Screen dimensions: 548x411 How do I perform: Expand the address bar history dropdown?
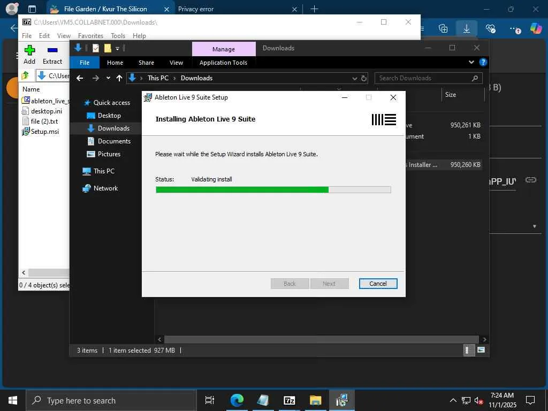pos(354,78)
